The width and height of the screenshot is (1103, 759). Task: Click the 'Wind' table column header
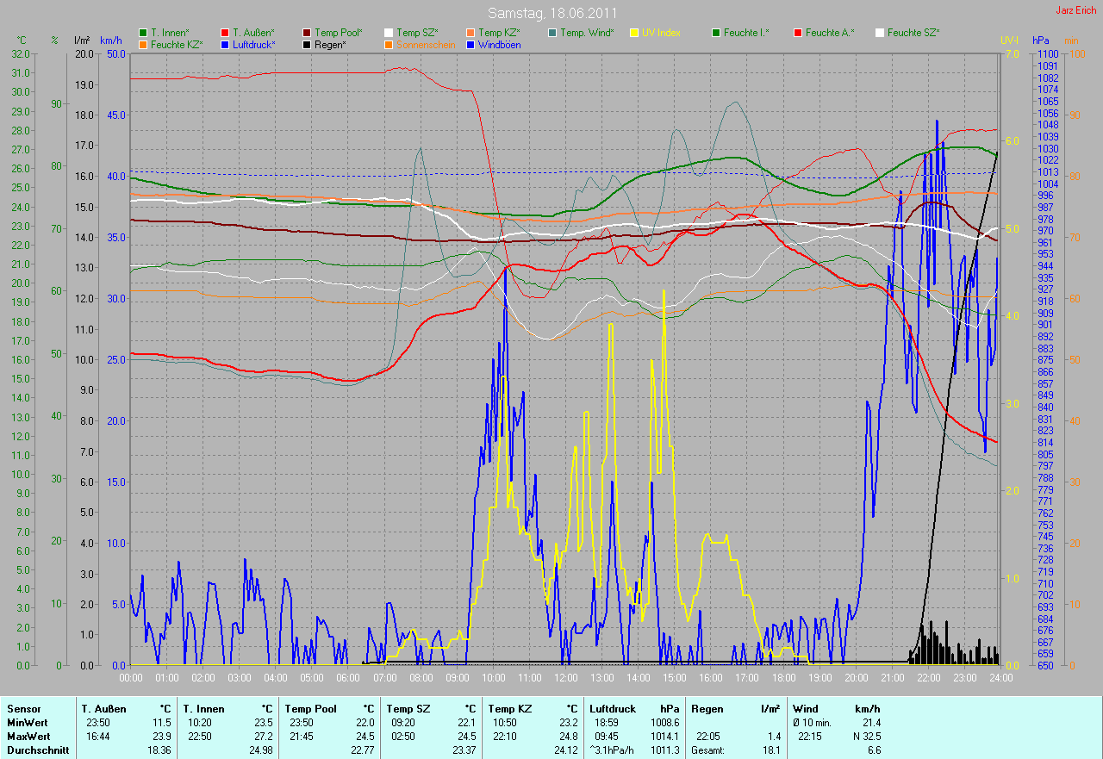click(806, 709)
